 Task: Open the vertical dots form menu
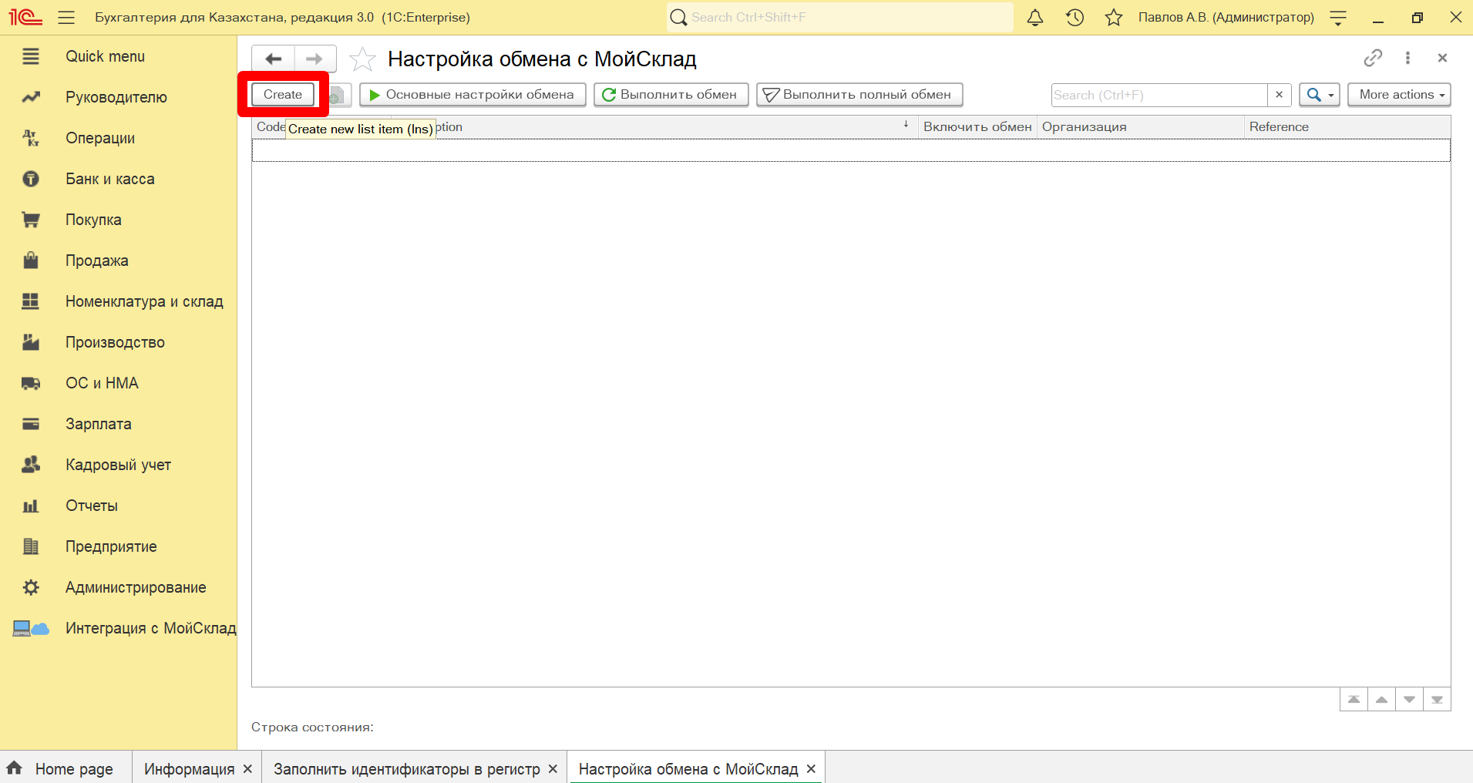(1407, 58)
